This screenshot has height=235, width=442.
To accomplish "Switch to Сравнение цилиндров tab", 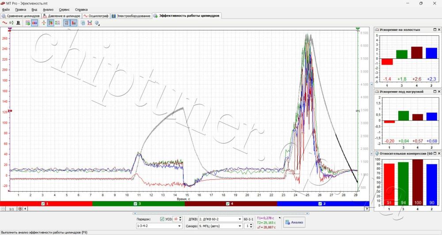I will (x=21, y=16).
